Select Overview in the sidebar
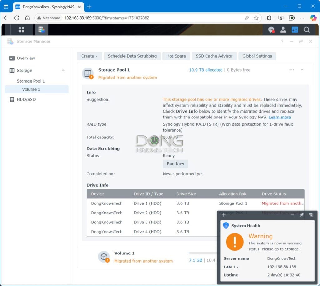 pyautogui.click(x=26, y=58)
